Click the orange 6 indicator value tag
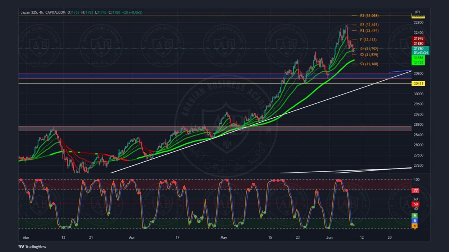449x252 pixels. (415, 226)
